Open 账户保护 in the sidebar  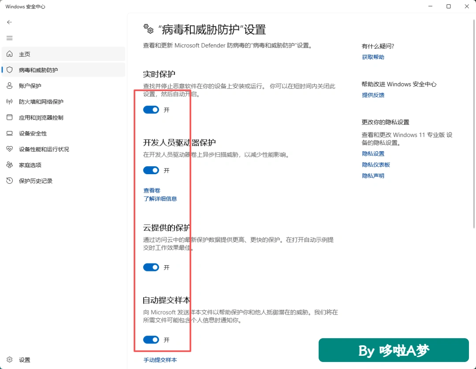pyautogui.click(x=63, y=86)
